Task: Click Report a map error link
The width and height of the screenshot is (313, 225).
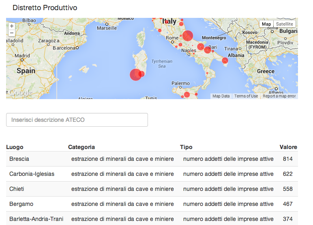Action: (x=279, y=96)
